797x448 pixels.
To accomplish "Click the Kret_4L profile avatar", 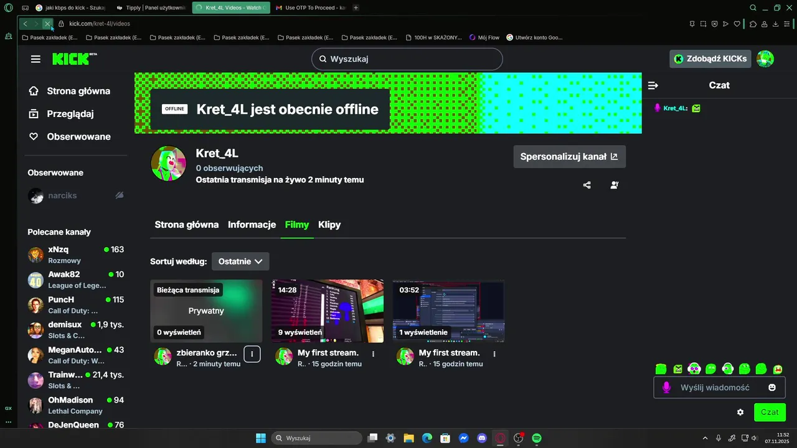I will tap(169, 164).
